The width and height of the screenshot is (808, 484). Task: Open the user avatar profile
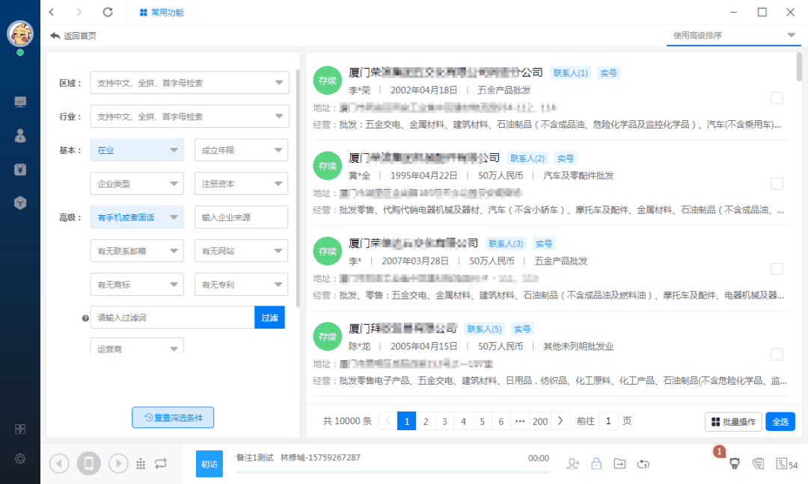pyautogui.click(x=20, y=34)
